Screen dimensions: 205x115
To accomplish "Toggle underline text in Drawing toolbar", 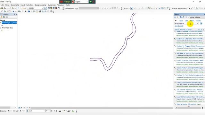I will coord(57,111).
